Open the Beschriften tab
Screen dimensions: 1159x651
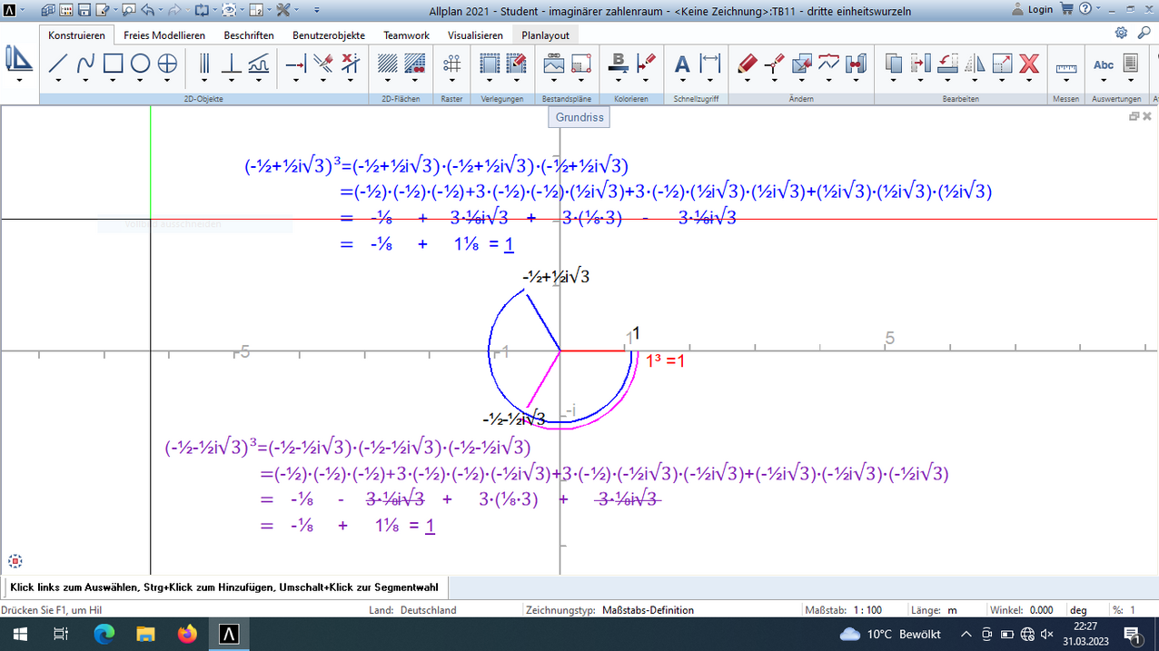coord(249,35)
